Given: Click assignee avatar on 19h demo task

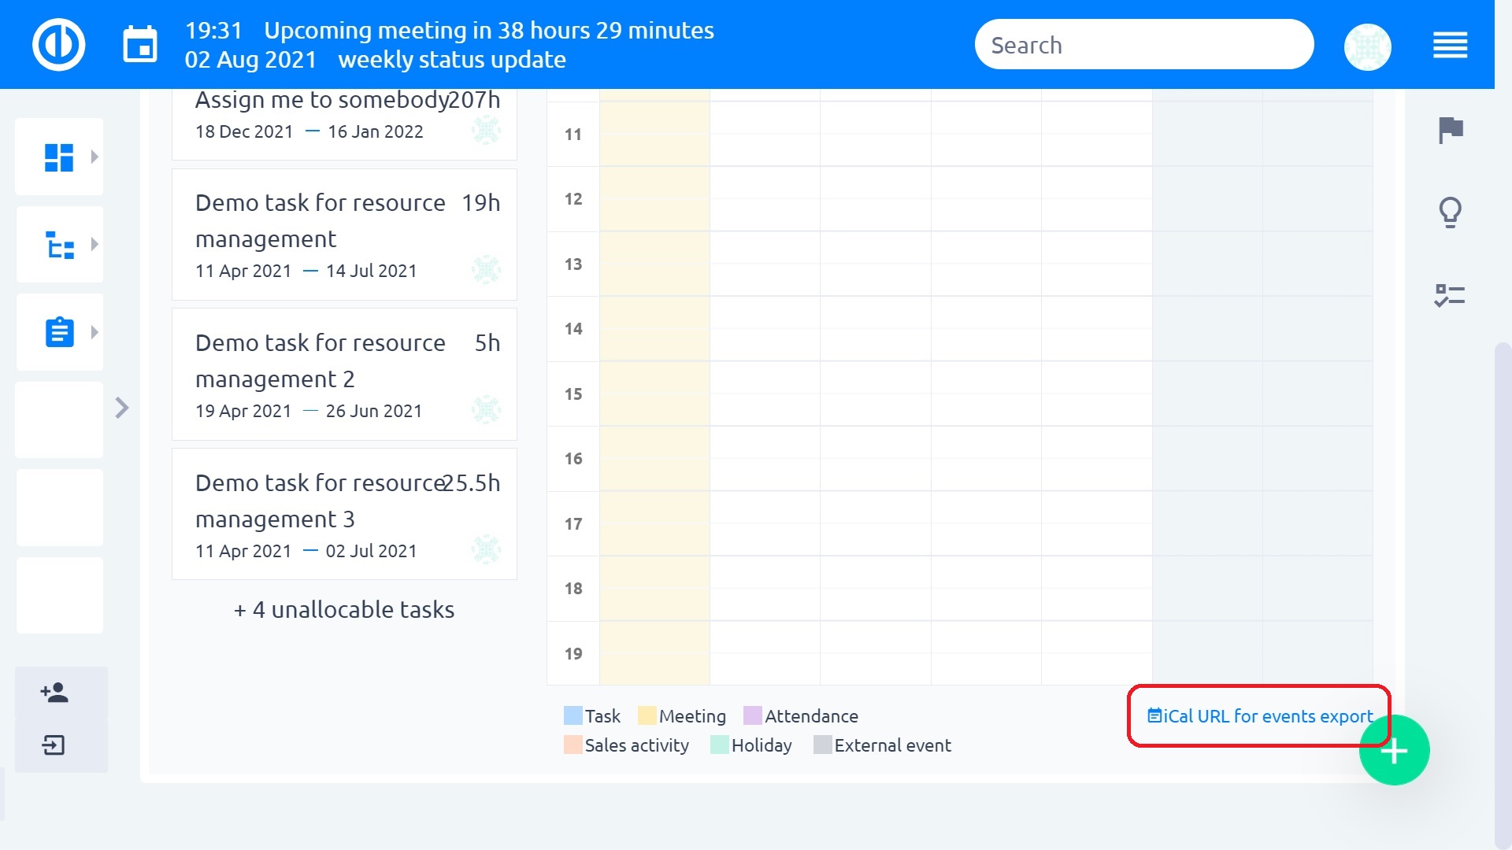Looking at the screenshot, I should coord(486,270).
